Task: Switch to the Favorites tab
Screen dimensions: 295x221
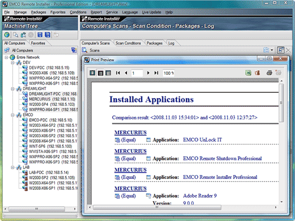Action: 38,43
